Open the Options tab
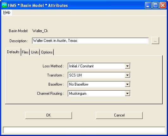The width and height of the screenshot is (168, 136). [x=47, y=52]
